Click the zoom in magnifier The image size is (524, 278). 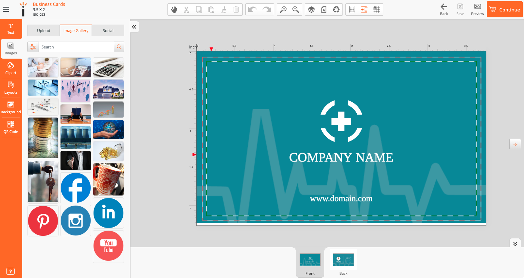click(x=283, y=9)
